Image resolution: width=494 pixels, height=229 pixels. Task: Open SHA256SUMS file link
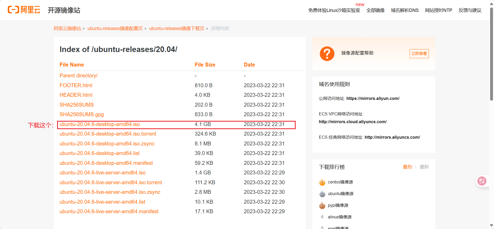pos(77,105)
